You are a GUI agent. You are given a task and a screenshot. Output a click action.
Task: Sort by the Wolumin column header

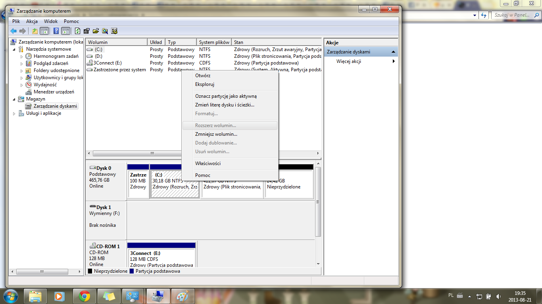pos(117,42)
